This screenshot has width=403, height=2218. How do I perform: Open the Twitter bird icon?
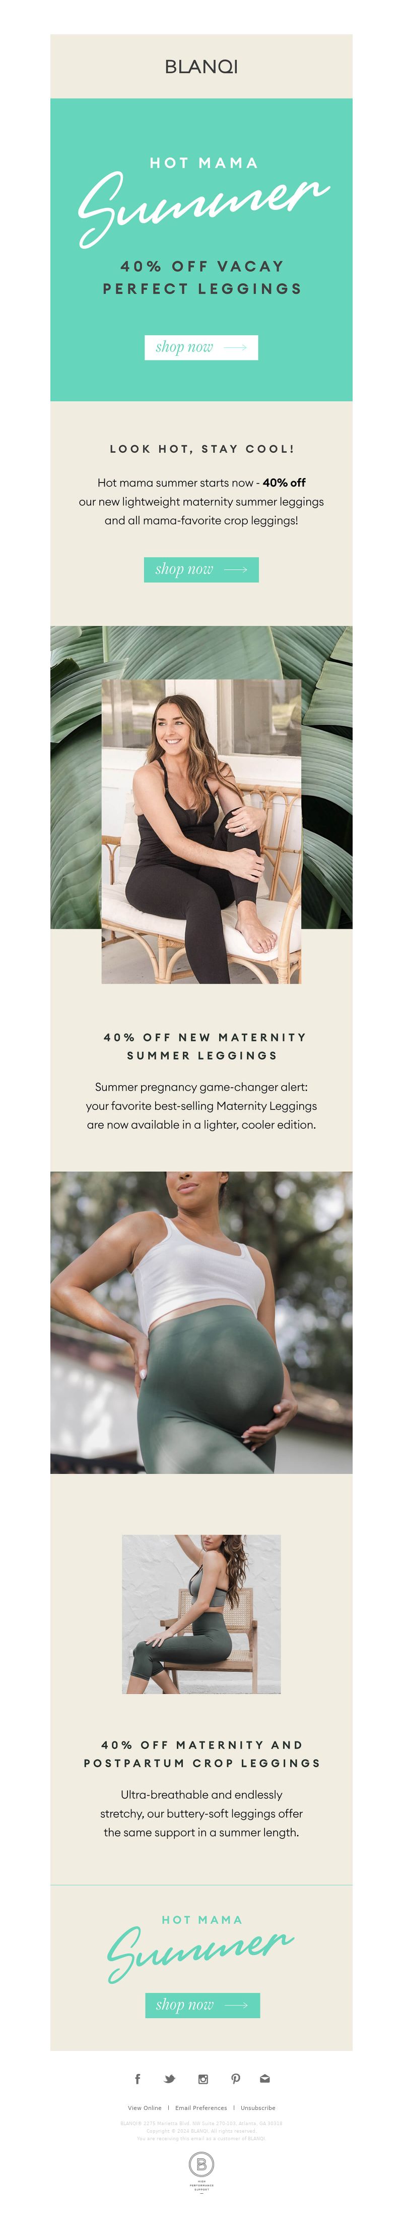tap(169, 2079)
